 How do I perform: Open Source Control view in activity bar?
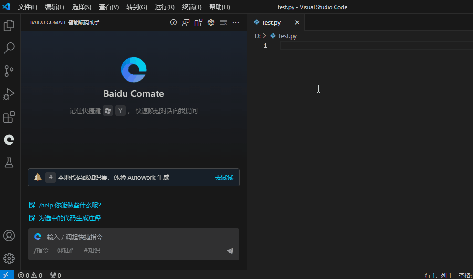9,71
